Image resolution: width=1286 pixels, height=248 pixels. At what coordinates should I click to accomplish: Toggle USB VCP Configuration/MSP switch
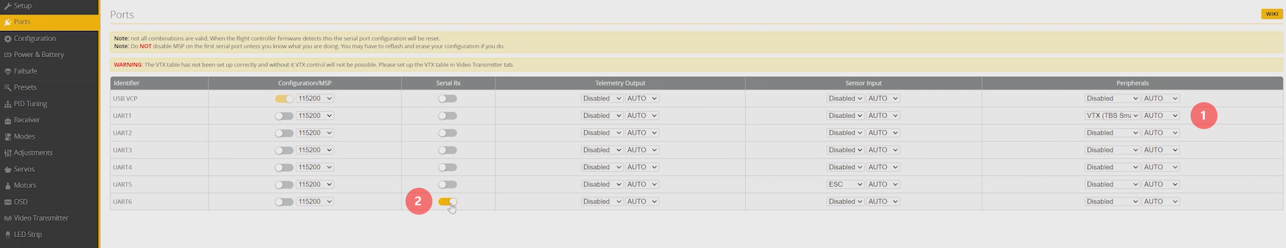coord(284,98)
